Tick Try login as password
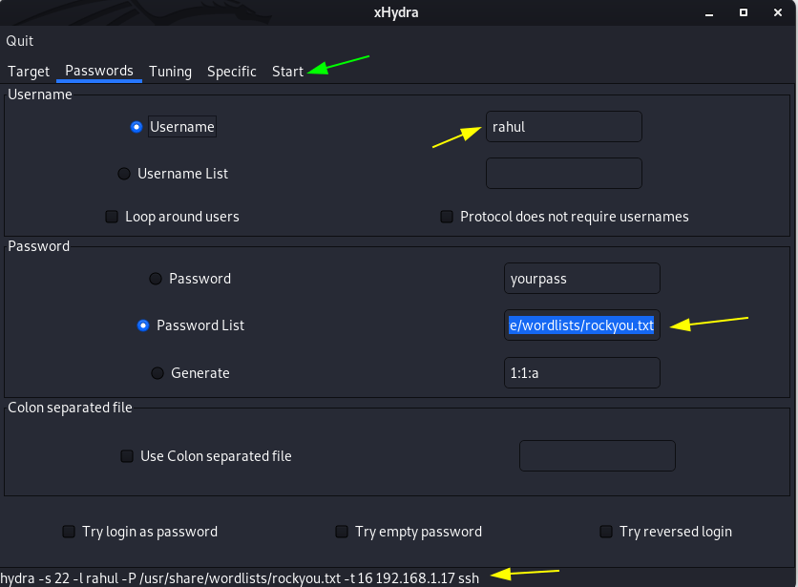Viewport: 798px width, 587px height. coord(69,532)
